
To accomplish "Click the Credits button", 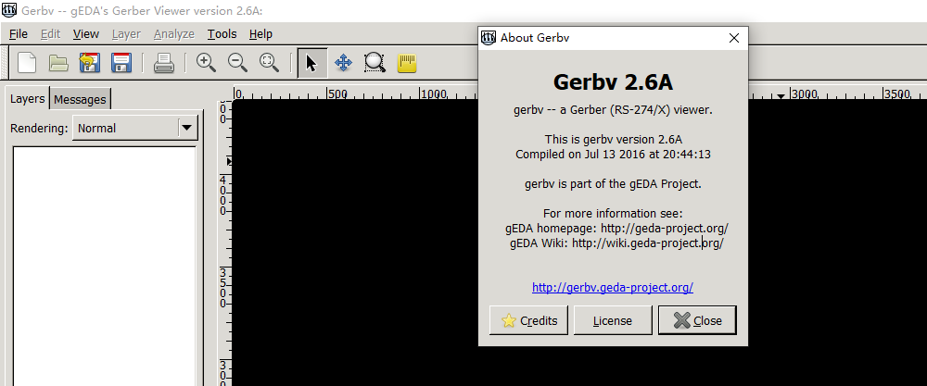I will pos(528,320).
